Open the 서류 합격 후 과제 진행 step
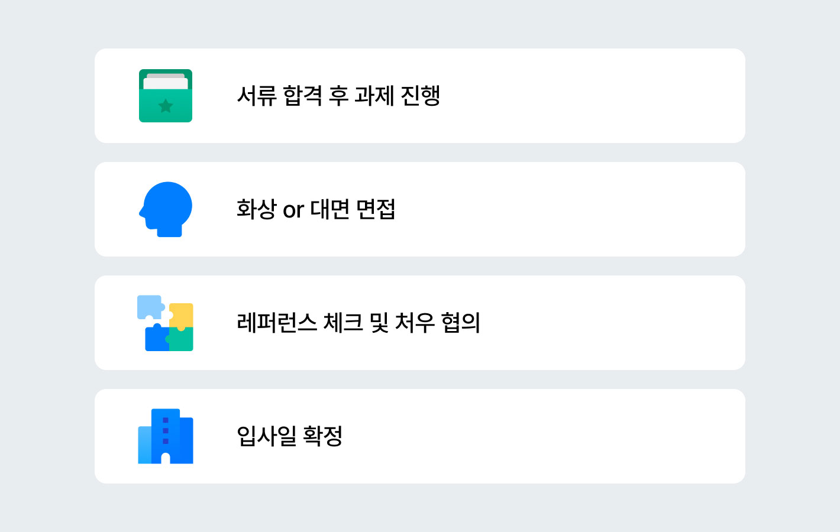Image resolution: width=840 pixels, height=532 pixels. click(420, 96)
